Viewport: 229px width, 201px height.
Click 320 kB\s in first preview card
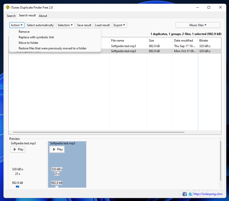(x=18, y=169)
